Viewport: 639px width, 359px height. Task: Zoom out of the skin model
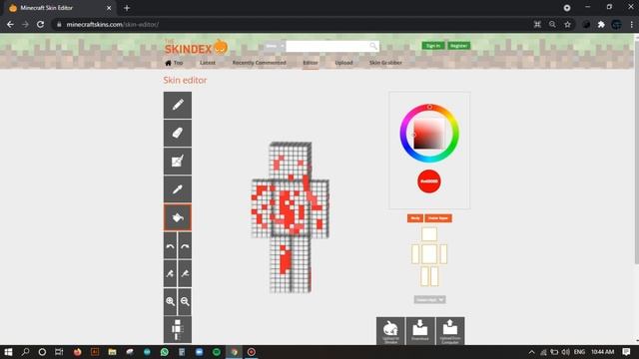[x=185, y=301]
